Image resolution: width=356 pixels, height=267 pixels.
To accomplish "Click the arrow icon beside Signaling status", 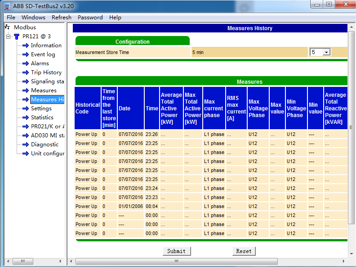I will click(26, 81).
